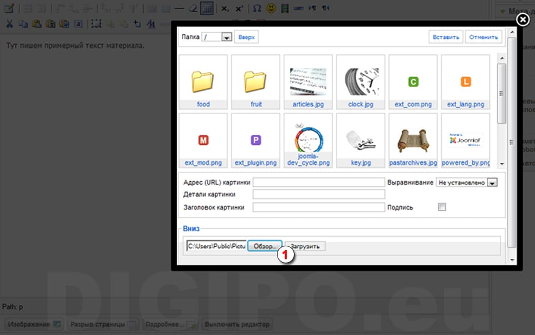The width and height of the screenshot is (535, 335).
Task: Open the fruit folder
Action: tap(256, 82)
